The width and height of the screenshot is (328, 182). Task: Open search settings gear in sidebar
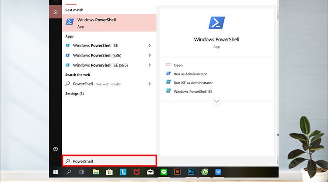pos(56,149)
